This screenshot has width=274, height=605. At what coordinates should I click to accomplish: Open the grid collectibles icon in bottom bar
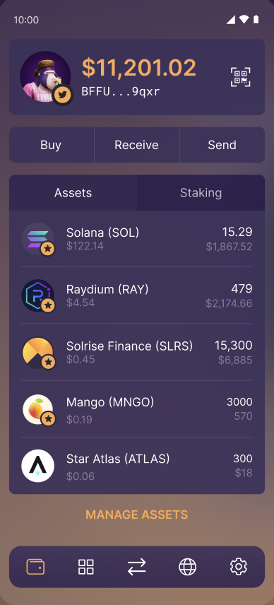click(86, 567)
